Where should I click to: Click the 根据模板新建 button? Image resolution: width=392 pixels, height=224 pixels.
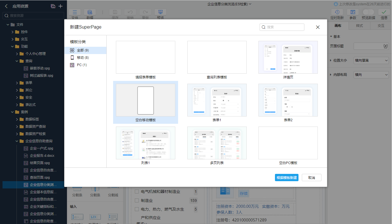[286, 178]
